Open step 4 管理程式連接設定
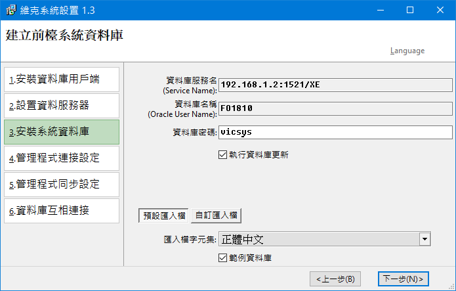The width and height of the screenshot is (456, 291). click(x=62, y=158)
